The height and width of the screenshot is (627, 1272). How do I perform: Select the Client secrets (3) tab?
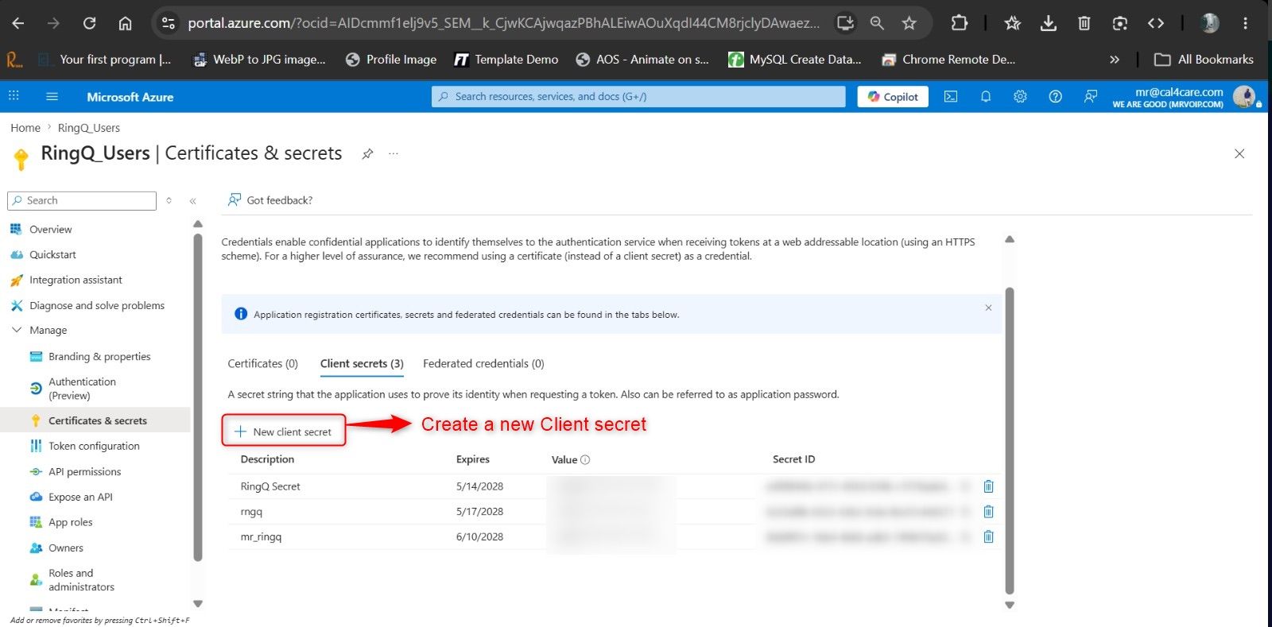(362, 364)
